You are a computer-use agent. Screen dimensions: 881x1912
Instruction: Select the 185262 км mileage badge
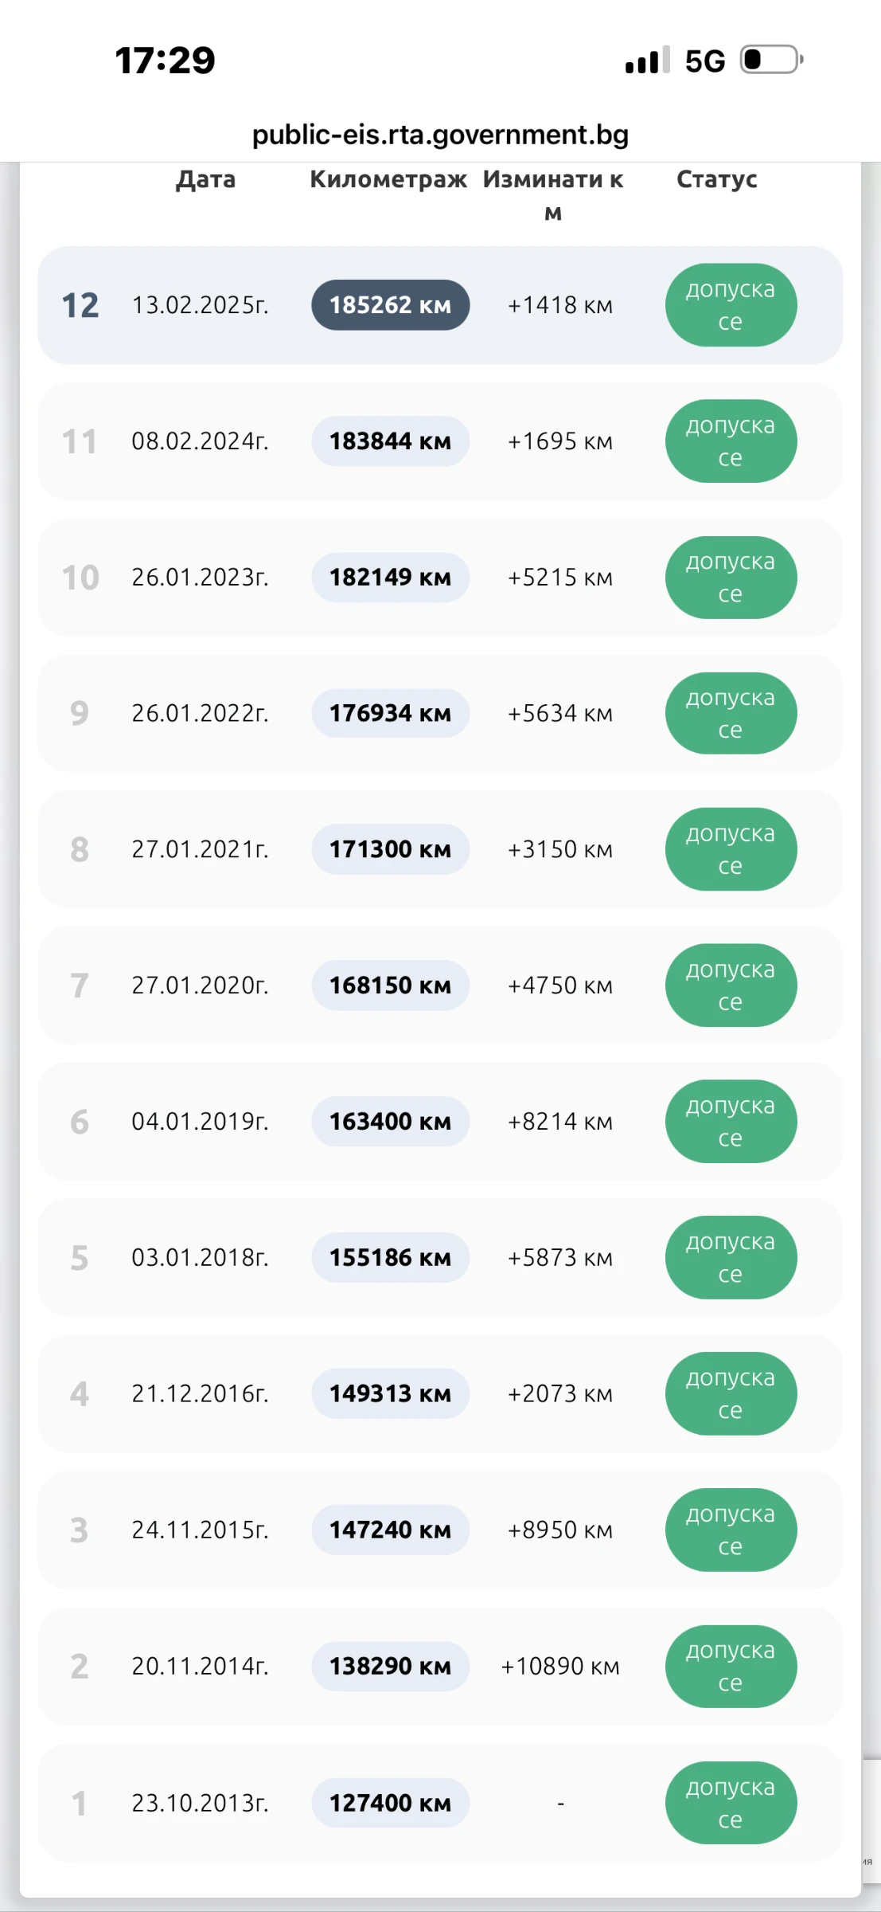point(390,305)
